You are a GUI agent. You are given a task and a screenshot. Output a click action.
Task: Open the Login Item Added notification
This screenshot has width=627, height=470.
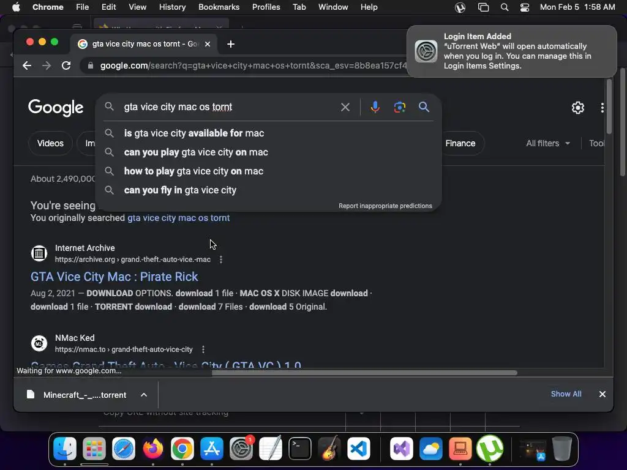point(511,51)
